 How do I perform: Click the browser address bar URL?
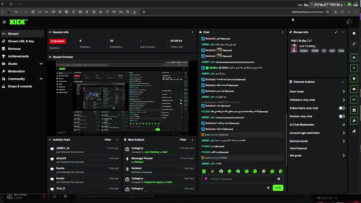pos(307,12)
